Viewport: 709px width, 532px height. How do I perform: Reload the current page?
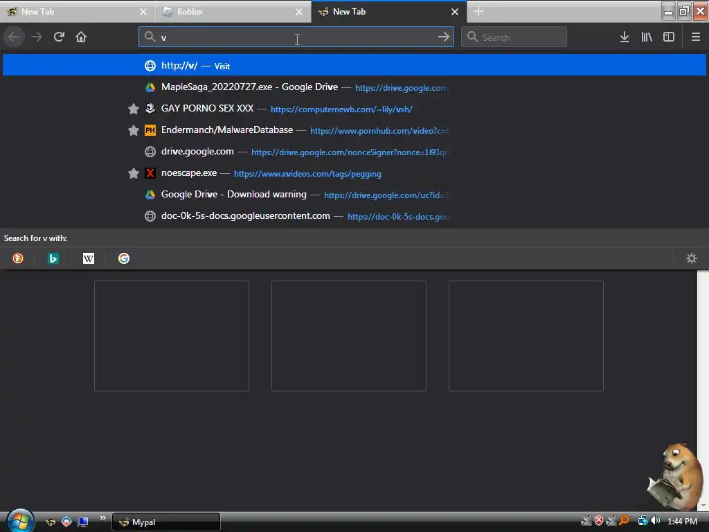point(59,37)
